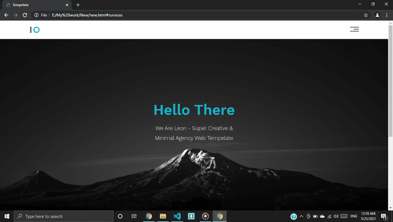Screen dimensions: 393x222
Task: Click the Hello There heading
Action: (194, 110)
